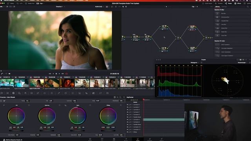The width and height of the screenshot is (251, 141).
Task: Play the viewer forward
Action: (x=59, y=74)
